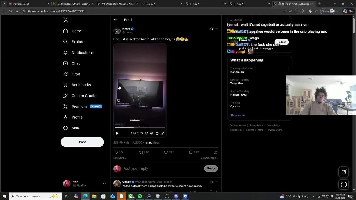The height and width of the screenshot is (200, 356).
Task: Open more options on Hlovo's post
Action: click(x=217, y=29)
